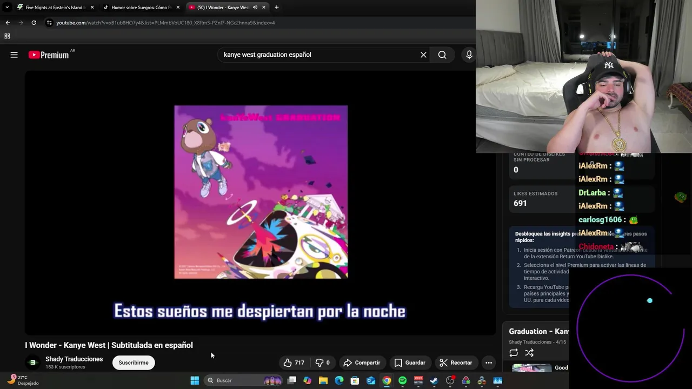The height and width of the screenshot is (389, 692).
Task: Start voice search with the microphone icon
Action: [469, 55]
